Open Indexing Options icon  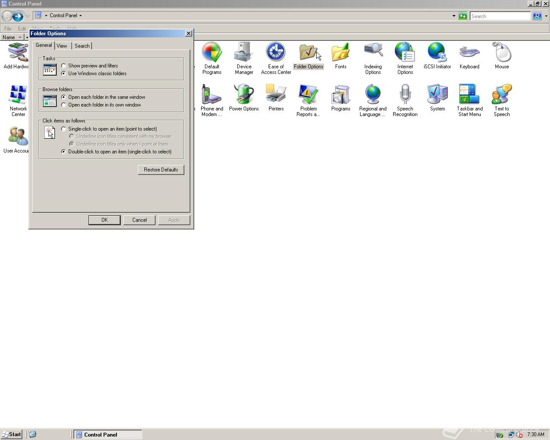373,58
